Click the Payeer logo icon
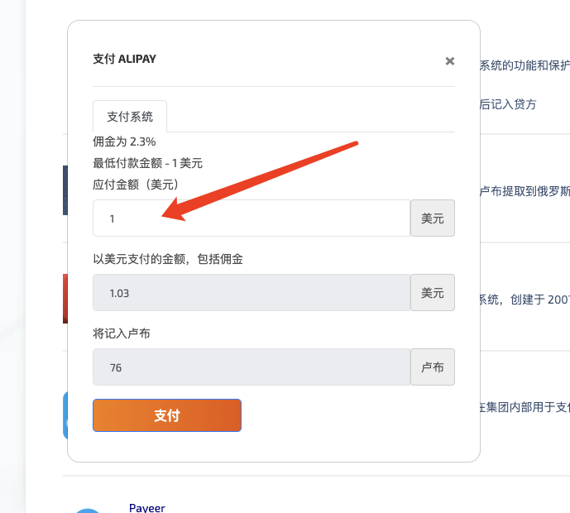 [87, 509]
